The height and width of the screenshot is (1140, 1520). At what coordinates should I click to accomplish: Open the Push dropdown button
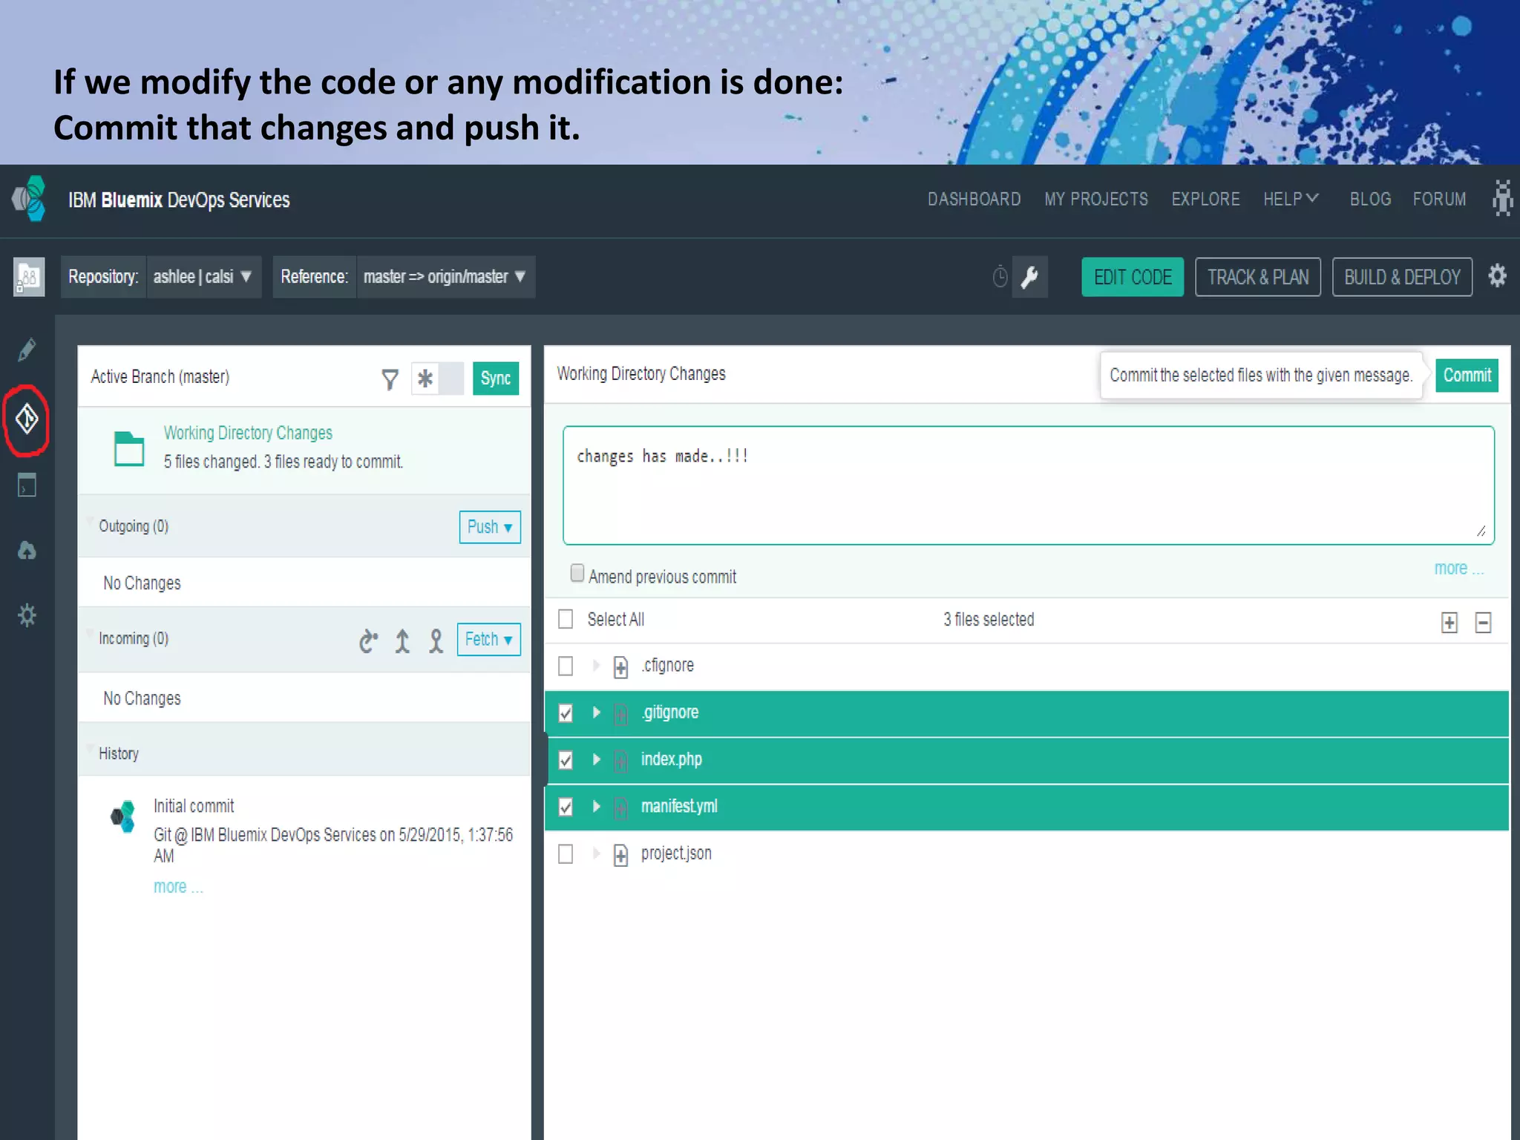[490, 527]
